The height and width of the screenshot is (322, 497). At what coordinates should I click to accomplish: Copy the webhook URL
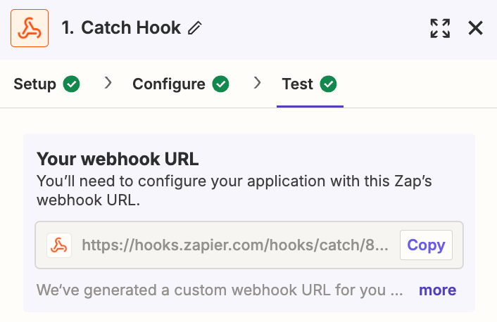(x=426, y=245)
